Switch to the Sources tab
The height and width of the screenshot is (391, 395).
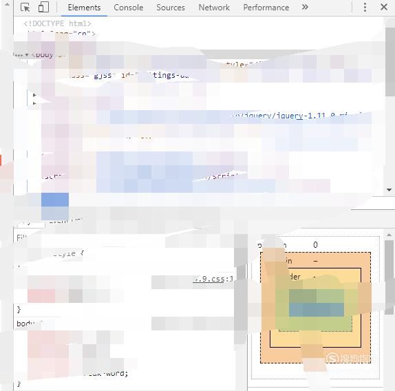click(x=171, y=8)
